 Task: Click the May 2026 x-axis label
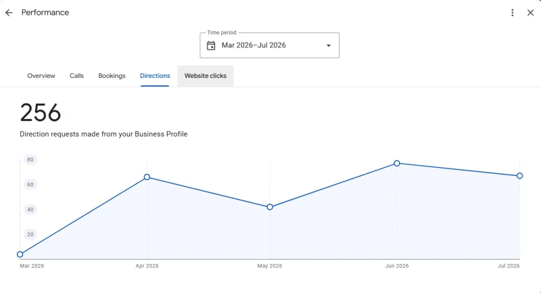(270, 266)
